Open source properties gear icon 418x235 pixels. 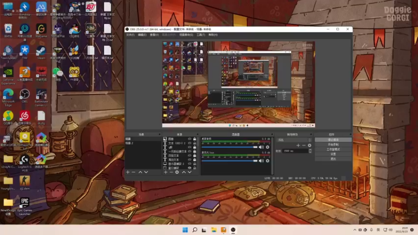point(177,172)
